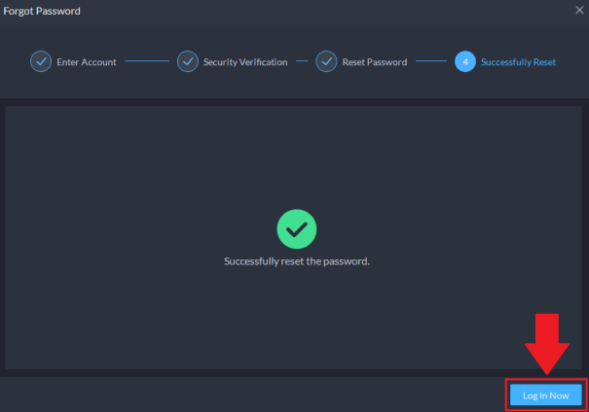Click the step 4 number circle

(465, 62)
